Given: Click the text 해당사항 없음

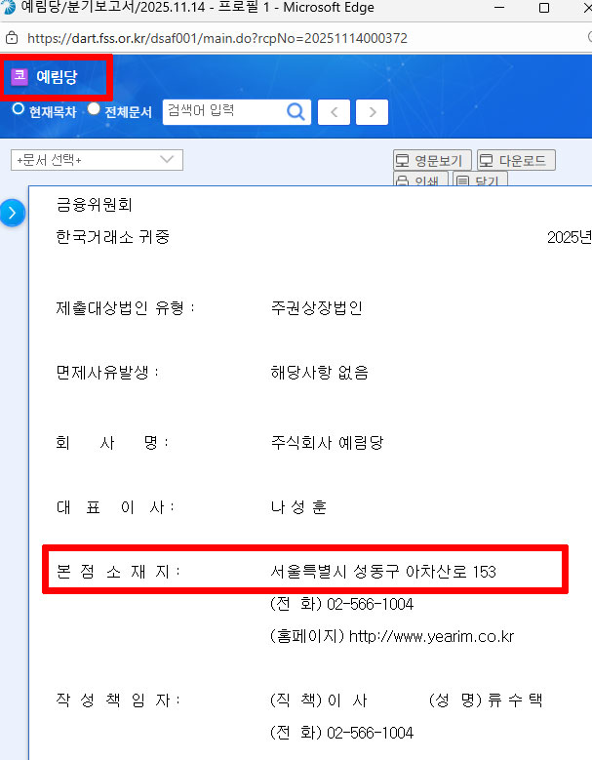Looking at the screenshot, I should click(x=320, y=373).
